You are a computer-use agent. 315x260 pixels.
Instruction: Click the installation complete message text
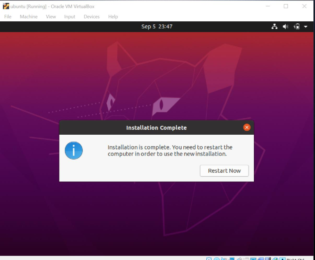point(170,151)
